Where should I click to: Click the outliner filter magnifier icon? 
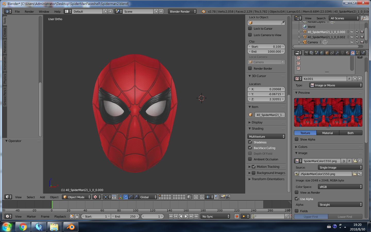click(x=364, y=18)
